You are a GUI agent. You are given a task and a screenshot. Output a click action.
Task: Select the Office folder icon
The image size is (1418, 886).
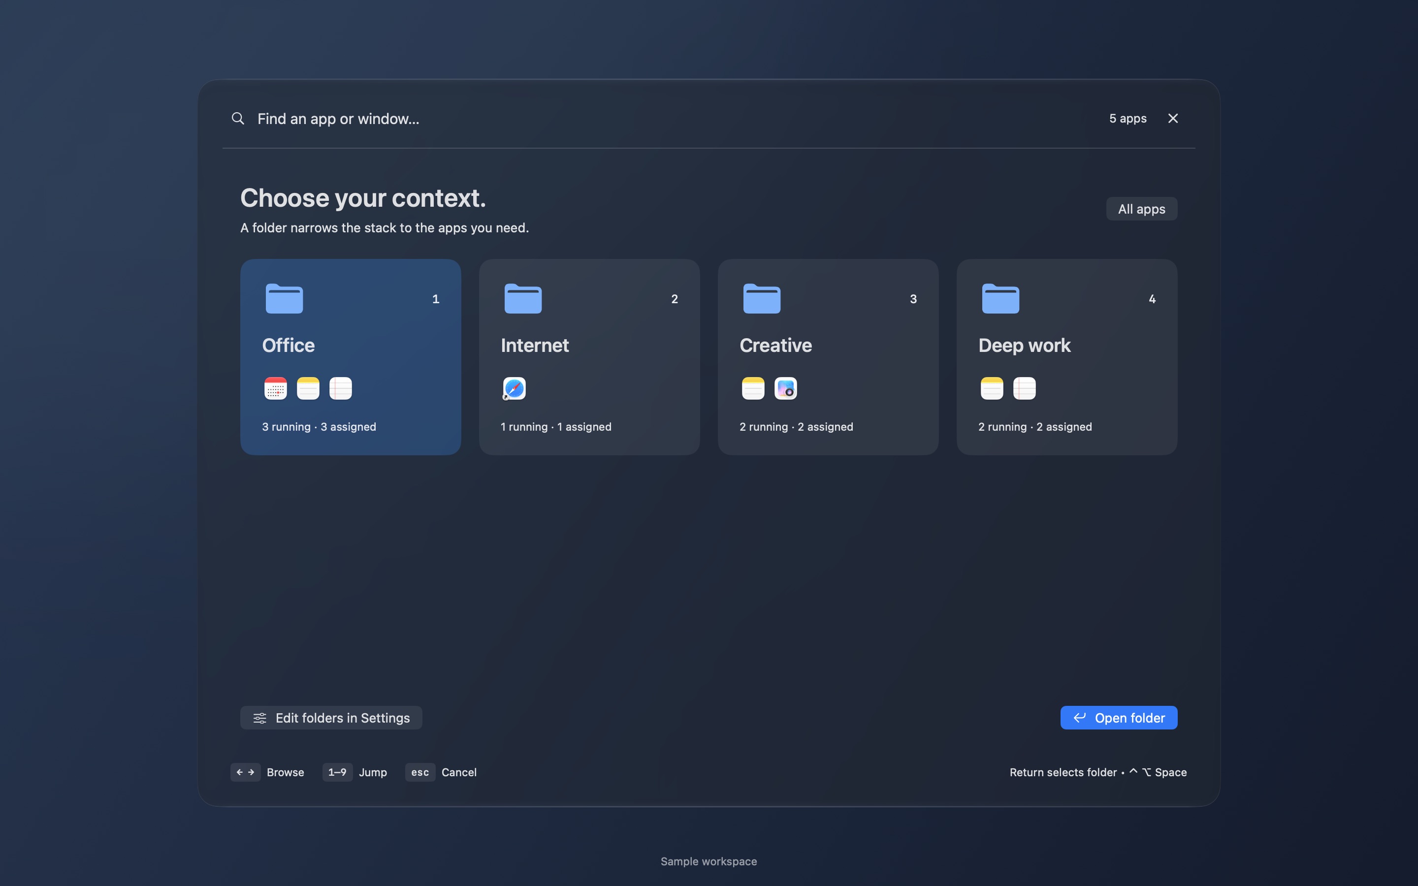click(284, 298)
